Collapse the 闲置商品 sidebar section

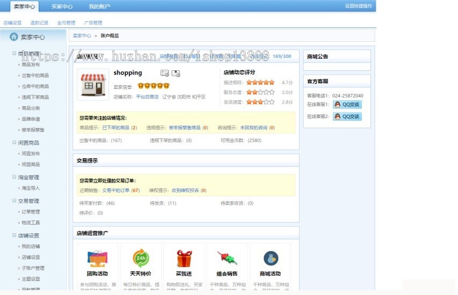(14, 143)
